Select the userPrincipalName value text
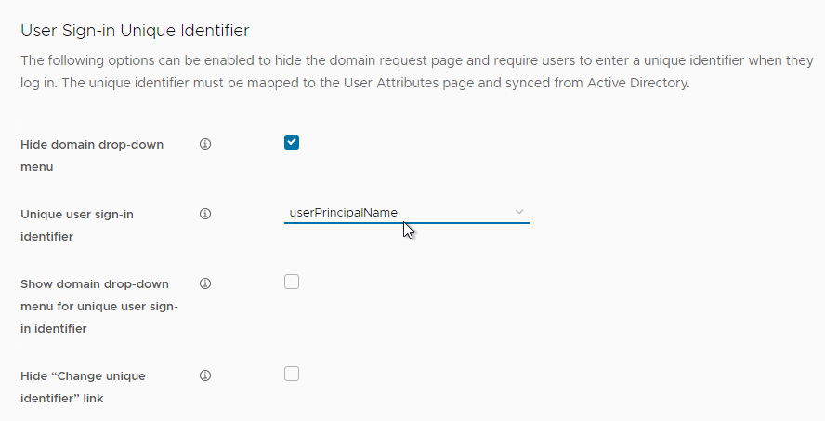Viewport: 825px width, 421px height. pyautogui.click(x=343, y=213)
